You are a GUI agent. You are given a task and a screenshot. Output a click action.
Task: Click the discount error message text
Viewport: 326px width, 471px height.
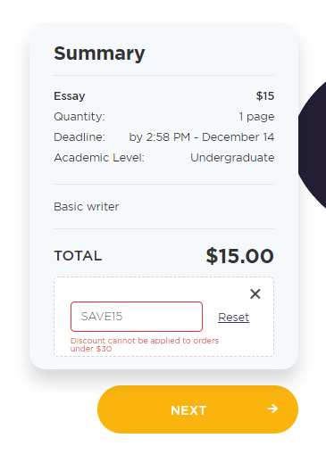pyautogui.click(x=145, y=344)
